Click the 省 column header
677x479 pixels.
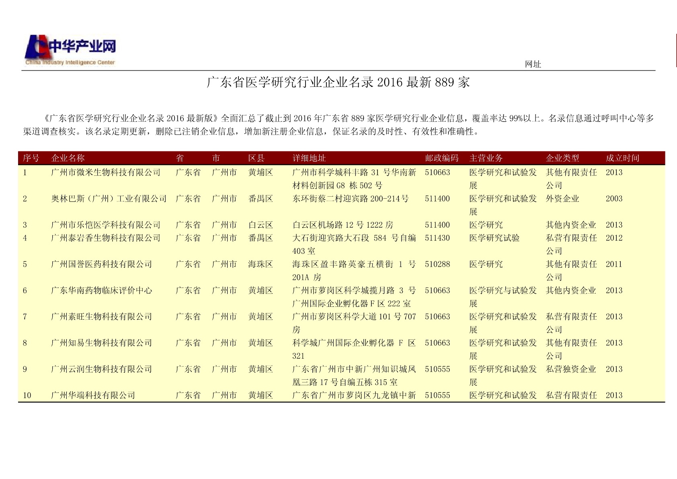180,158
